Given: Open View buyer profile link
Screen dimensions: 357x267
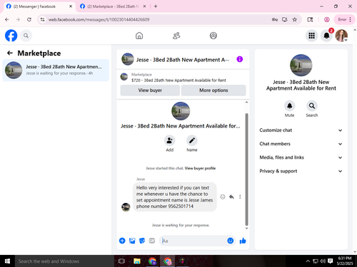Looking at the screenshot, I should click(200, 168).
